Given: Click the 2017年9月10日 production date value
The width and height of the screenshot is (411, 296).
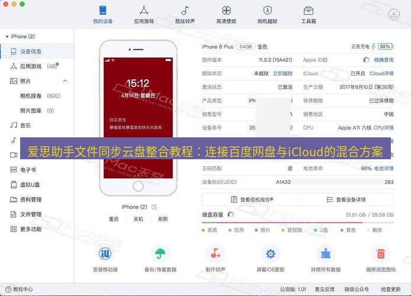Looking at the screenshot, I should click(x=367, y=87).
